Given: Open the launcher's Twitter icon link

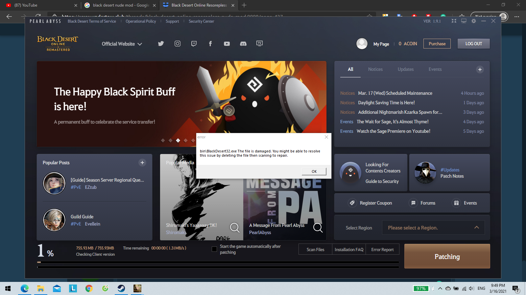Looking at the screenshot, I should click(161, 44).
